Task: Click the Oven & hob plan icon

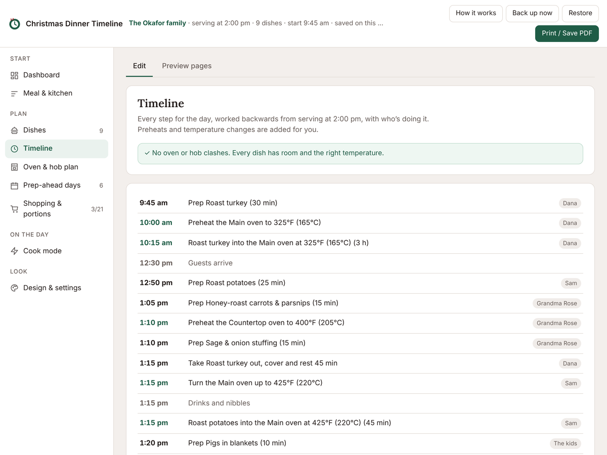Action: coord(14,167)
